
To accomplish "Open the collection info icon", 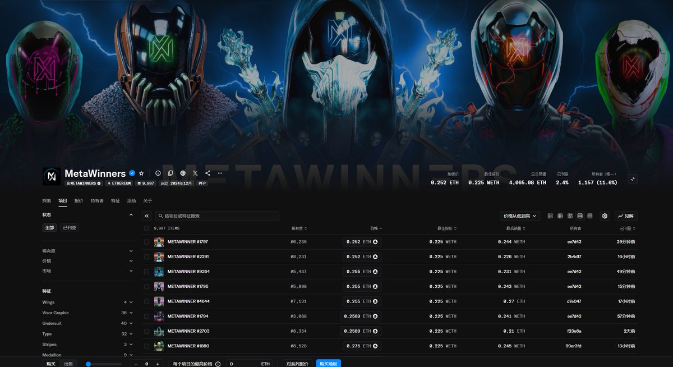I will 158,173.
